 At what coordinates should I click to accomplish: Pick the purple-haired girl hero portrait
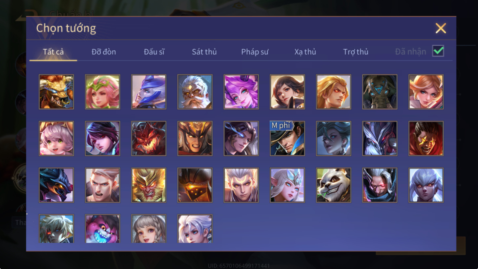pos(241,92)
